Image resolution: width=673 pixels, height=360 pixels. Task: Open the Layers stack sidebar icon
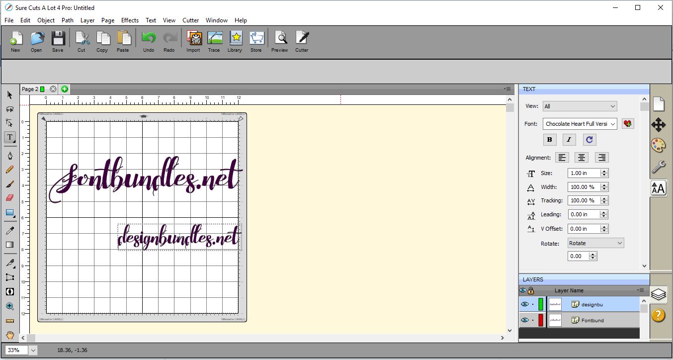pyautogui.click(x=658, y=294)
